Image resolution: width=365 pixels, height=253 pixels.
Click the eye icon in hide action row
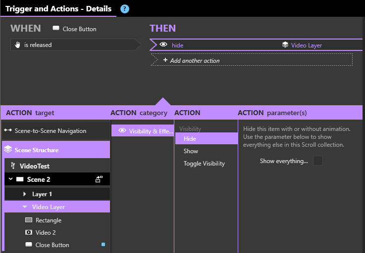pos(163,44)
